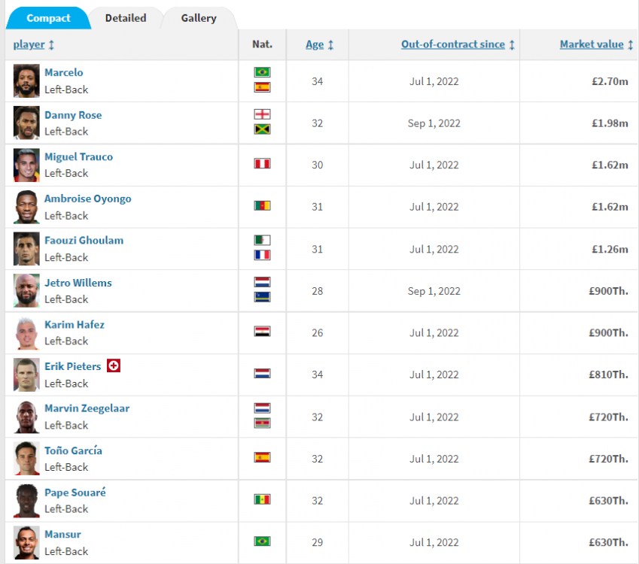The image size is (639, 564).
Task: Click France flag beside Faouzi Ghoulam
Action: 262,255
